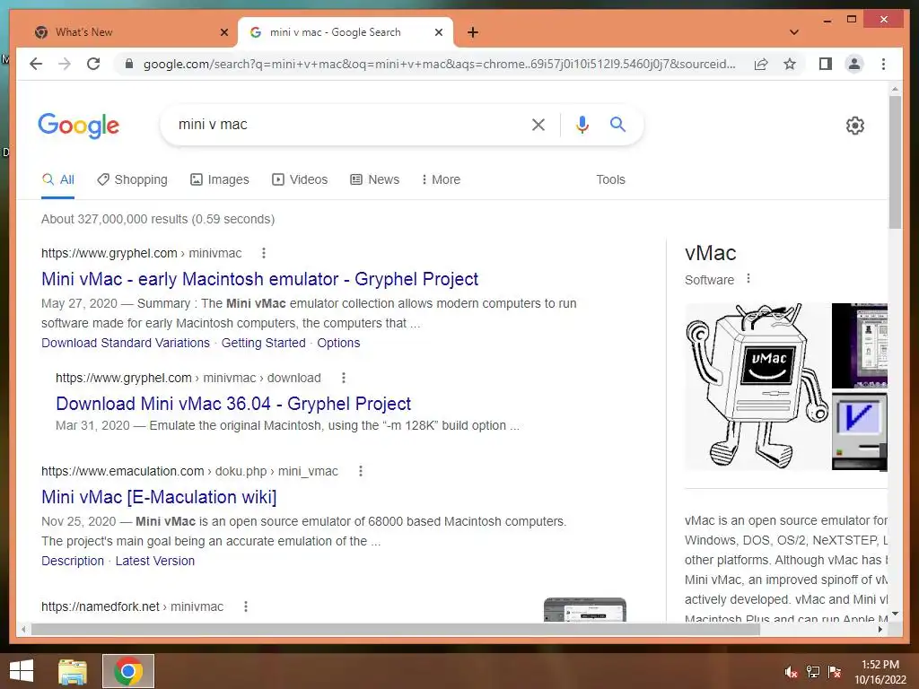The width and height of the screenshot is (919, 689).
Task: Open search Tools options
Action: click(610, 179)
